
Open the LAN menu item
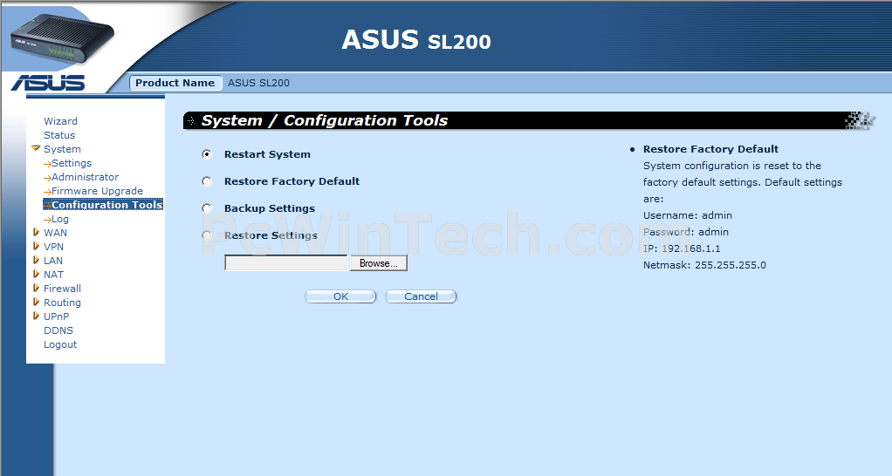pyautogui.click(x=53, y=260)
